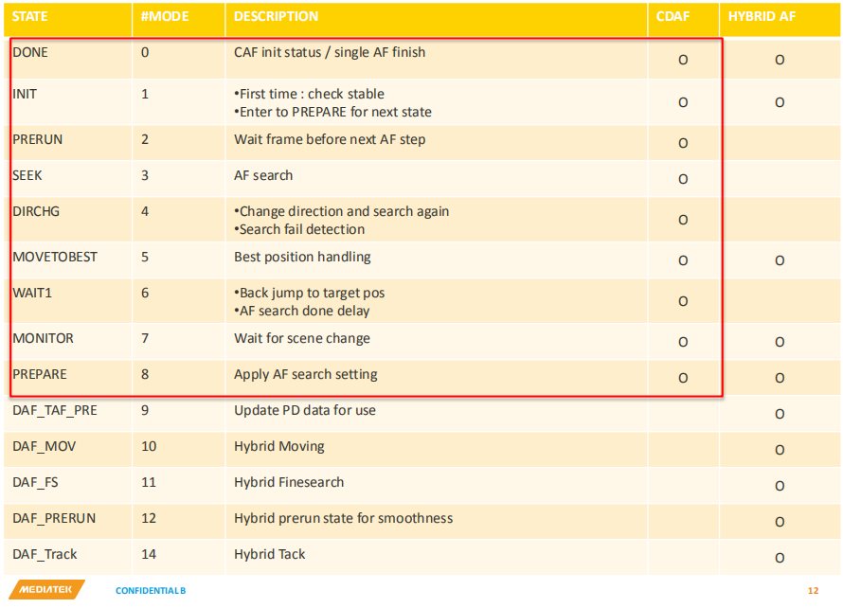Click 'First time : check stable' bullet
The image size is (843, 608).
(x=309, y=94)
